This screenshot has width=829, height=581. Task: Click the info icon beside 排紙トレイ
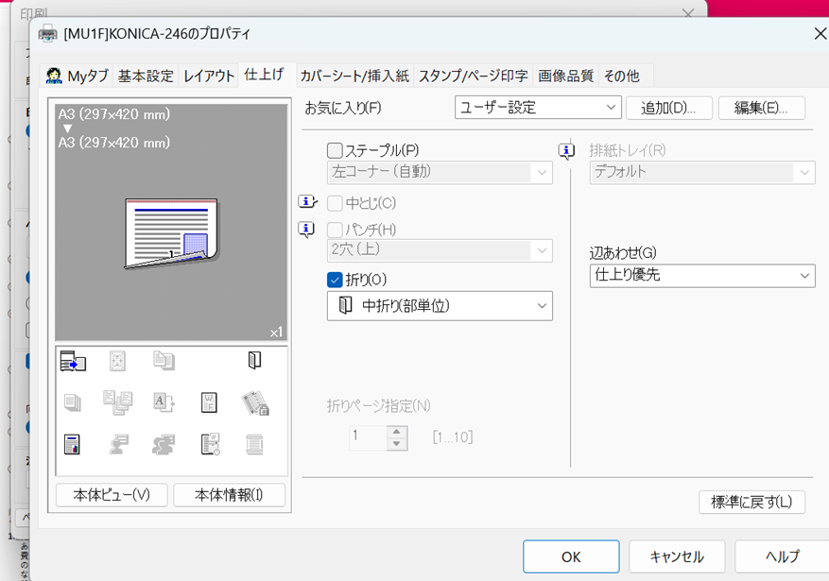pyautogui.click(x=566, y=149)
